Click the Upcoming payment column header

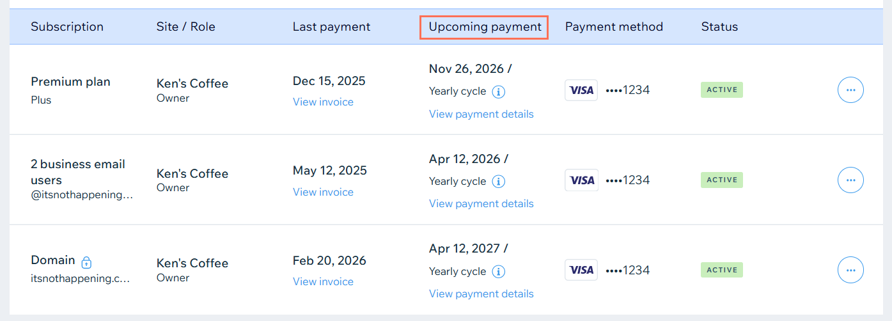(x=485, y=27)
